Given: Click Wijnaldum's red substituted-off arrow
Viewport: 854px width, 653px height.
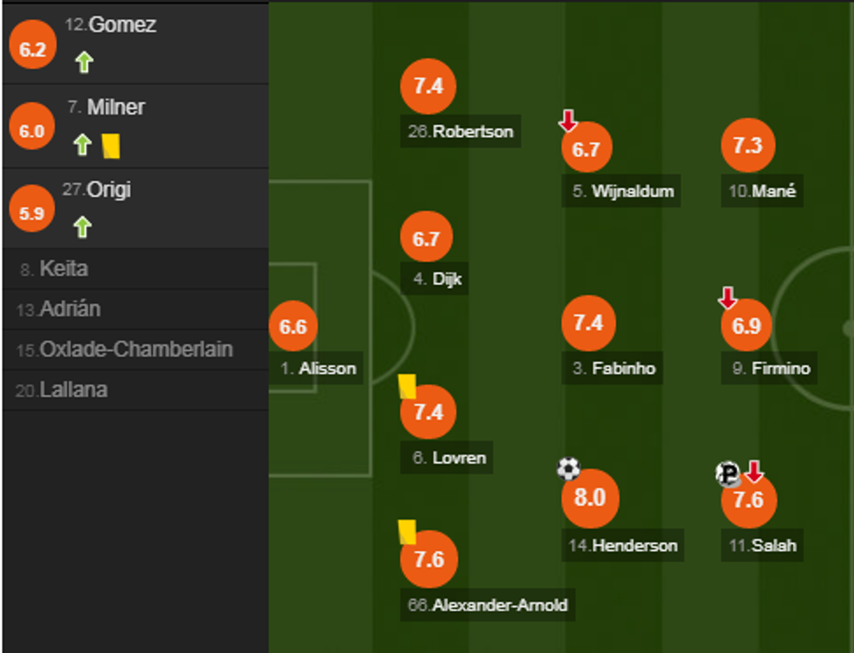Looking at the screenshot, I should [x=567, y=120].
